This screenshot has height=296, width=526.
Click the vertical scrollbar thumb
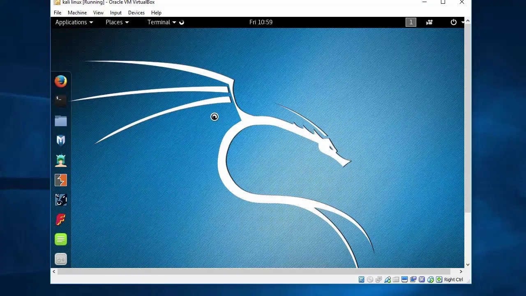(x=468, y=118)
